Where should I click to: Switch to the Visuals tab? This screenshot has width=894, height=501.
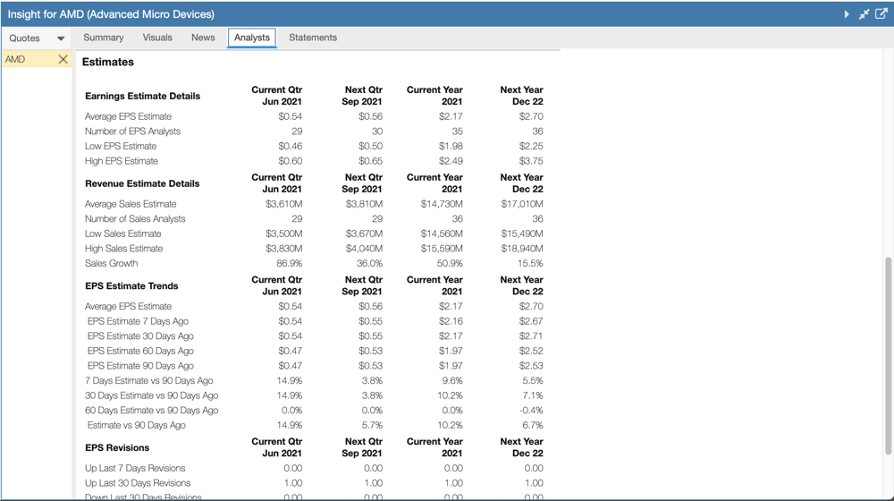click(157, 37)
